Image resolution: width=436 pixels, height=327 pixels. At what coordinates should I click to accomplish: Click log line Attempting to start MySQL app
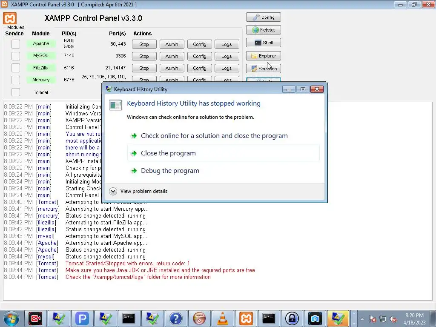tap(106, 236)
